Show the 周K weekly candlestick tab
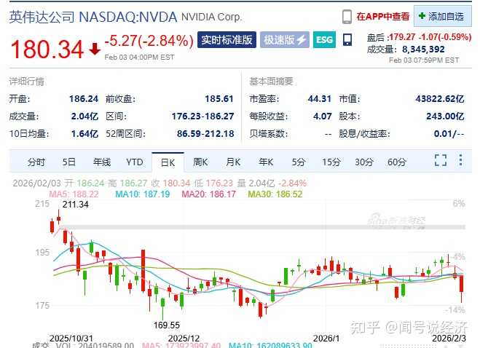Image resolution: width=480 pixels, height=348 pixels. pos(200,162)
